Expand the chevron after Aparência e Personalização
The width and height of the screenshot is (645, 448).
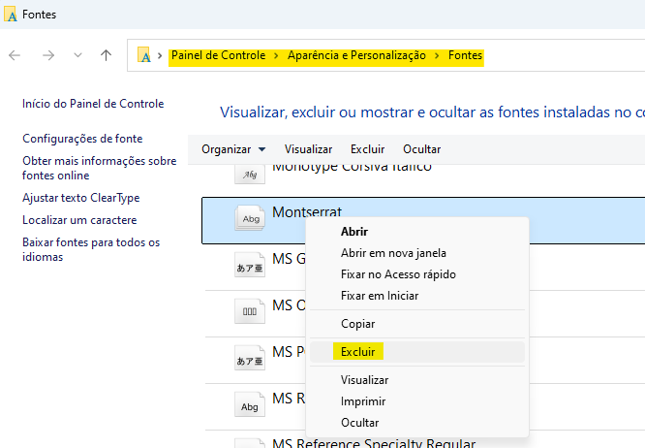(x=437, y=55)
